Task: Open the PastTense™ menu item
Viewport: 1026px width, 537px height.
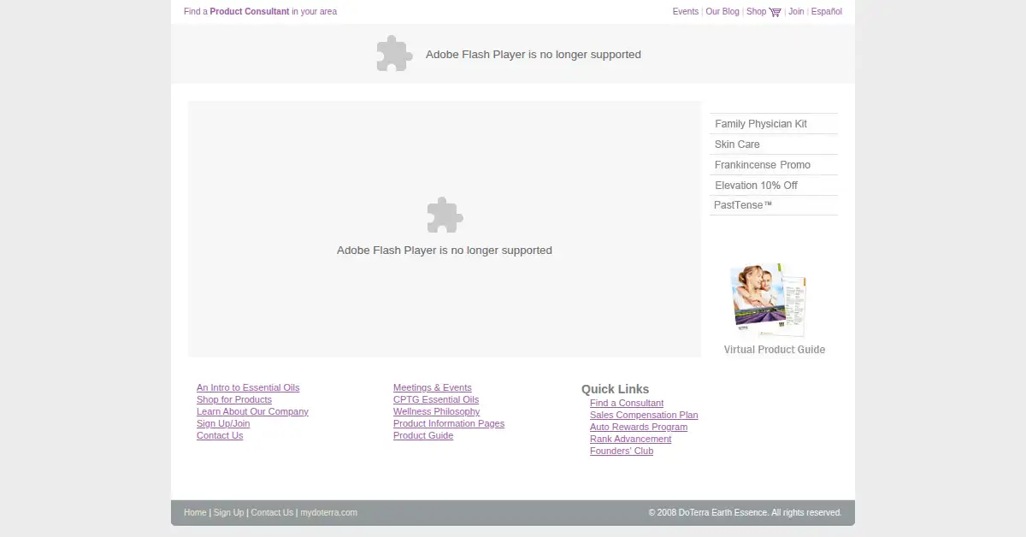Action: [774, 205]
